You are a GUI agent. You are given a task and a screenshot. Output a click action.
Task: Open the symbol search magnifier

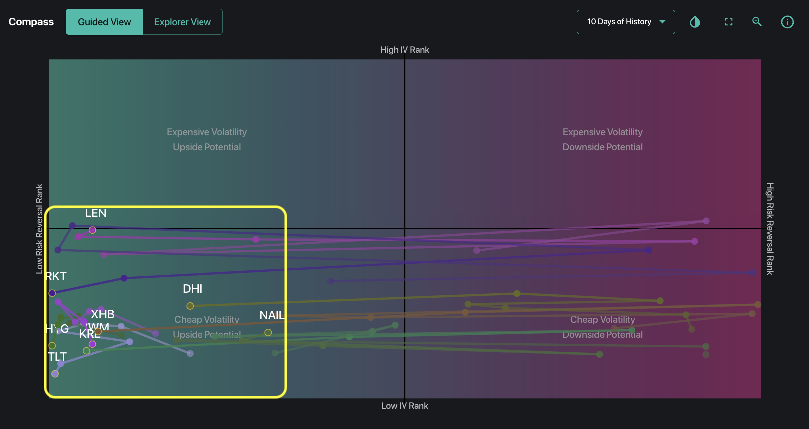757,22
